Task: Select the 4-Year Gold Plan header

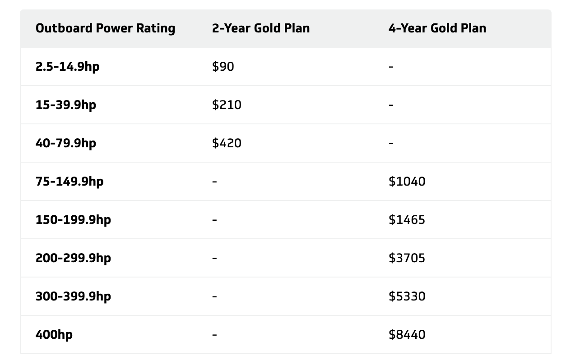Action: [437, 28]
